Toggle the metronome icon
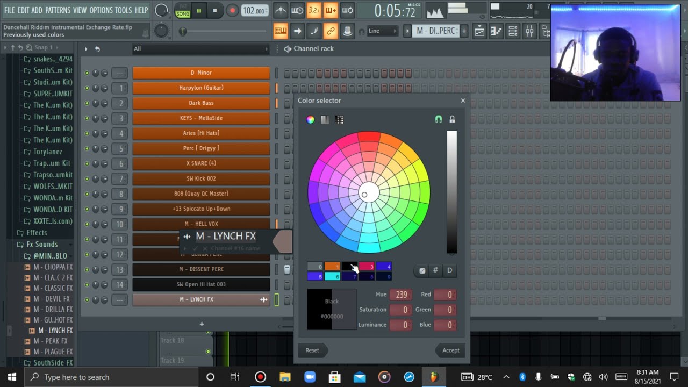The width and height of the screenshot is (688, 387). click(281, 10)
